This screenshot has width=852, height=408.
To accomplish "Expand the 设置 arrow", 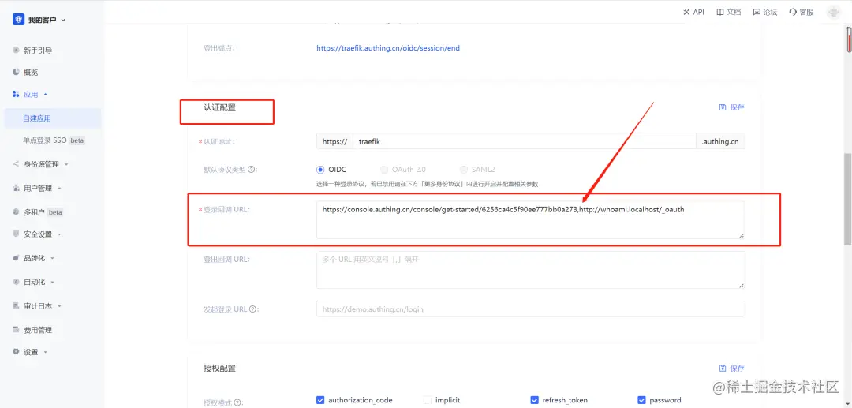I will [x=46, y=352].
